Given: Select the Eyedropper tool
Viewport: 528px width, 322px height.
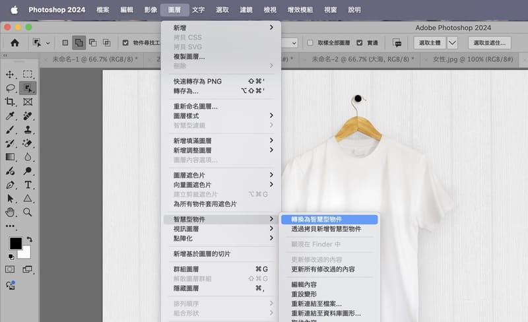Looking at the screenshot, I should click(x=10, y=116).
